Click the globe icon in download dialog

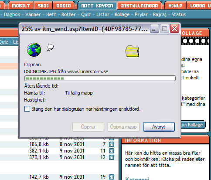34,50
